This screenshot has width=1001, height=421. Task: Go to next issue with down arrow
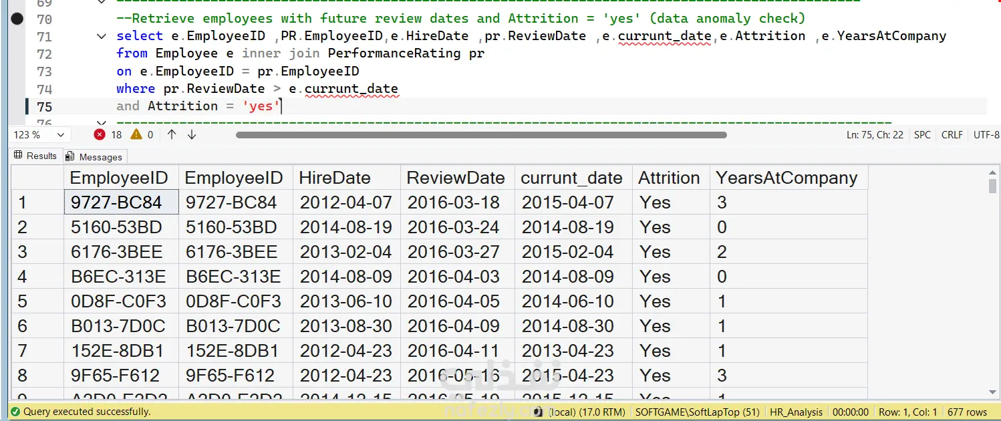click(x=192, y=134)
